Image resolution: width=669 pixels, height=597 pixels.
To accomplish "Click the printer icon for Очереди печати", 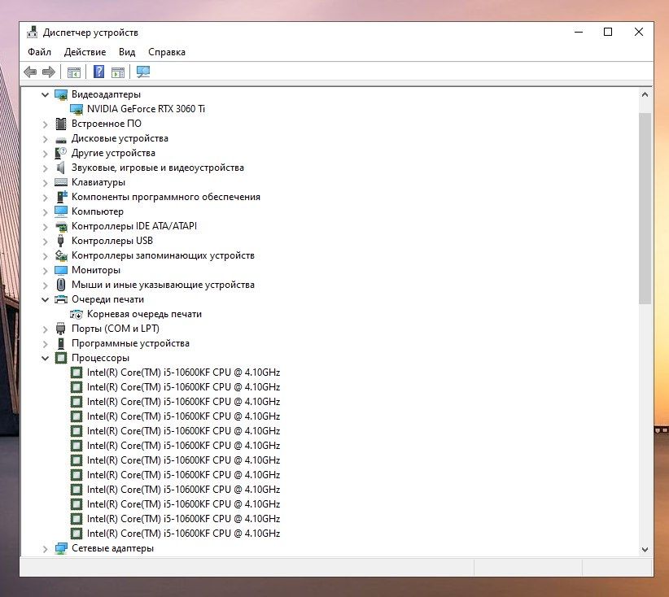I will (61, 299).
